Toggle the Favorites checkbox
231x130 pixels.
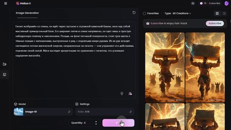pyautogui.click(x=144, y=13)
